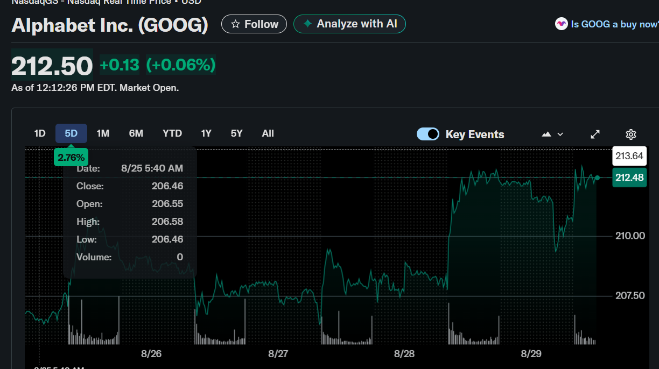Select the 5D chart range
659x369 pixels.
click(71, 133)
